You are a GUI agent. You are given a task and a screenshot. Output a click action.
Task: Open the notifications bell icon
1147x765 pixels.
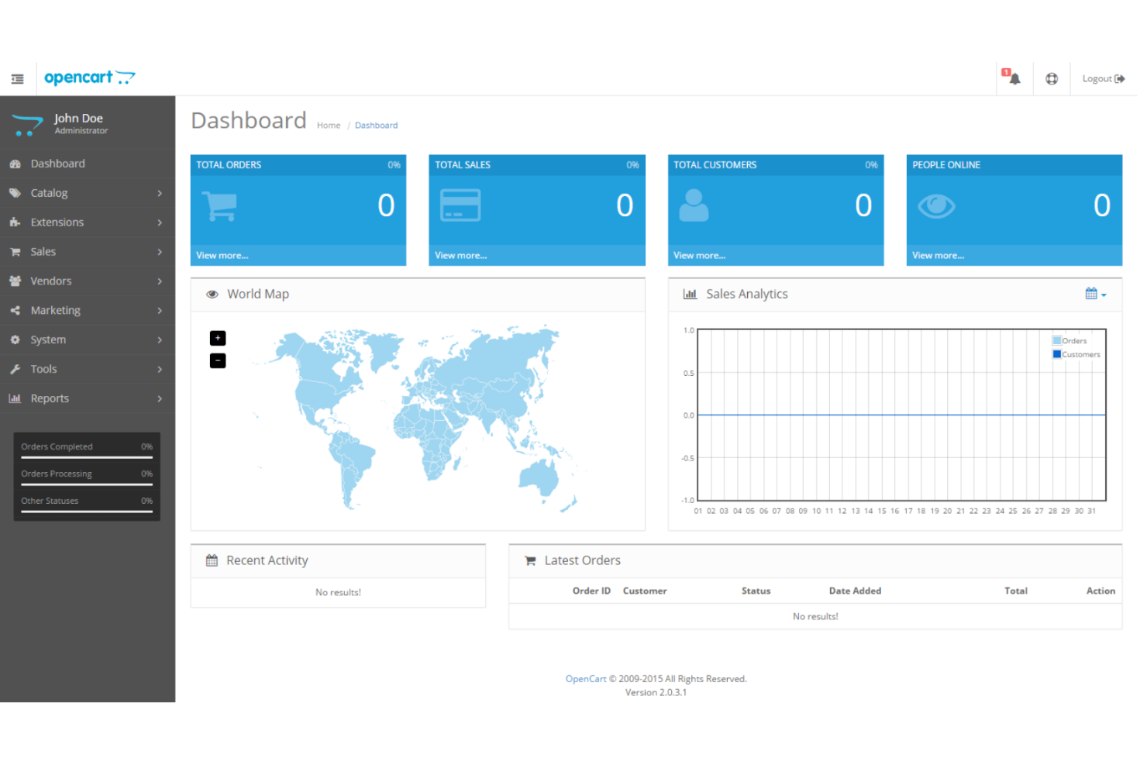coord(1013,78)
